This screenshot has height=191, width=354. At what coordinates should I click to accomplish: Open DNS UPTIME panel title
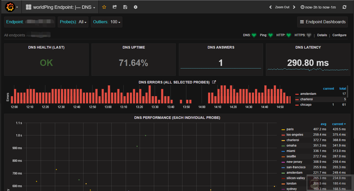point(134,47)
